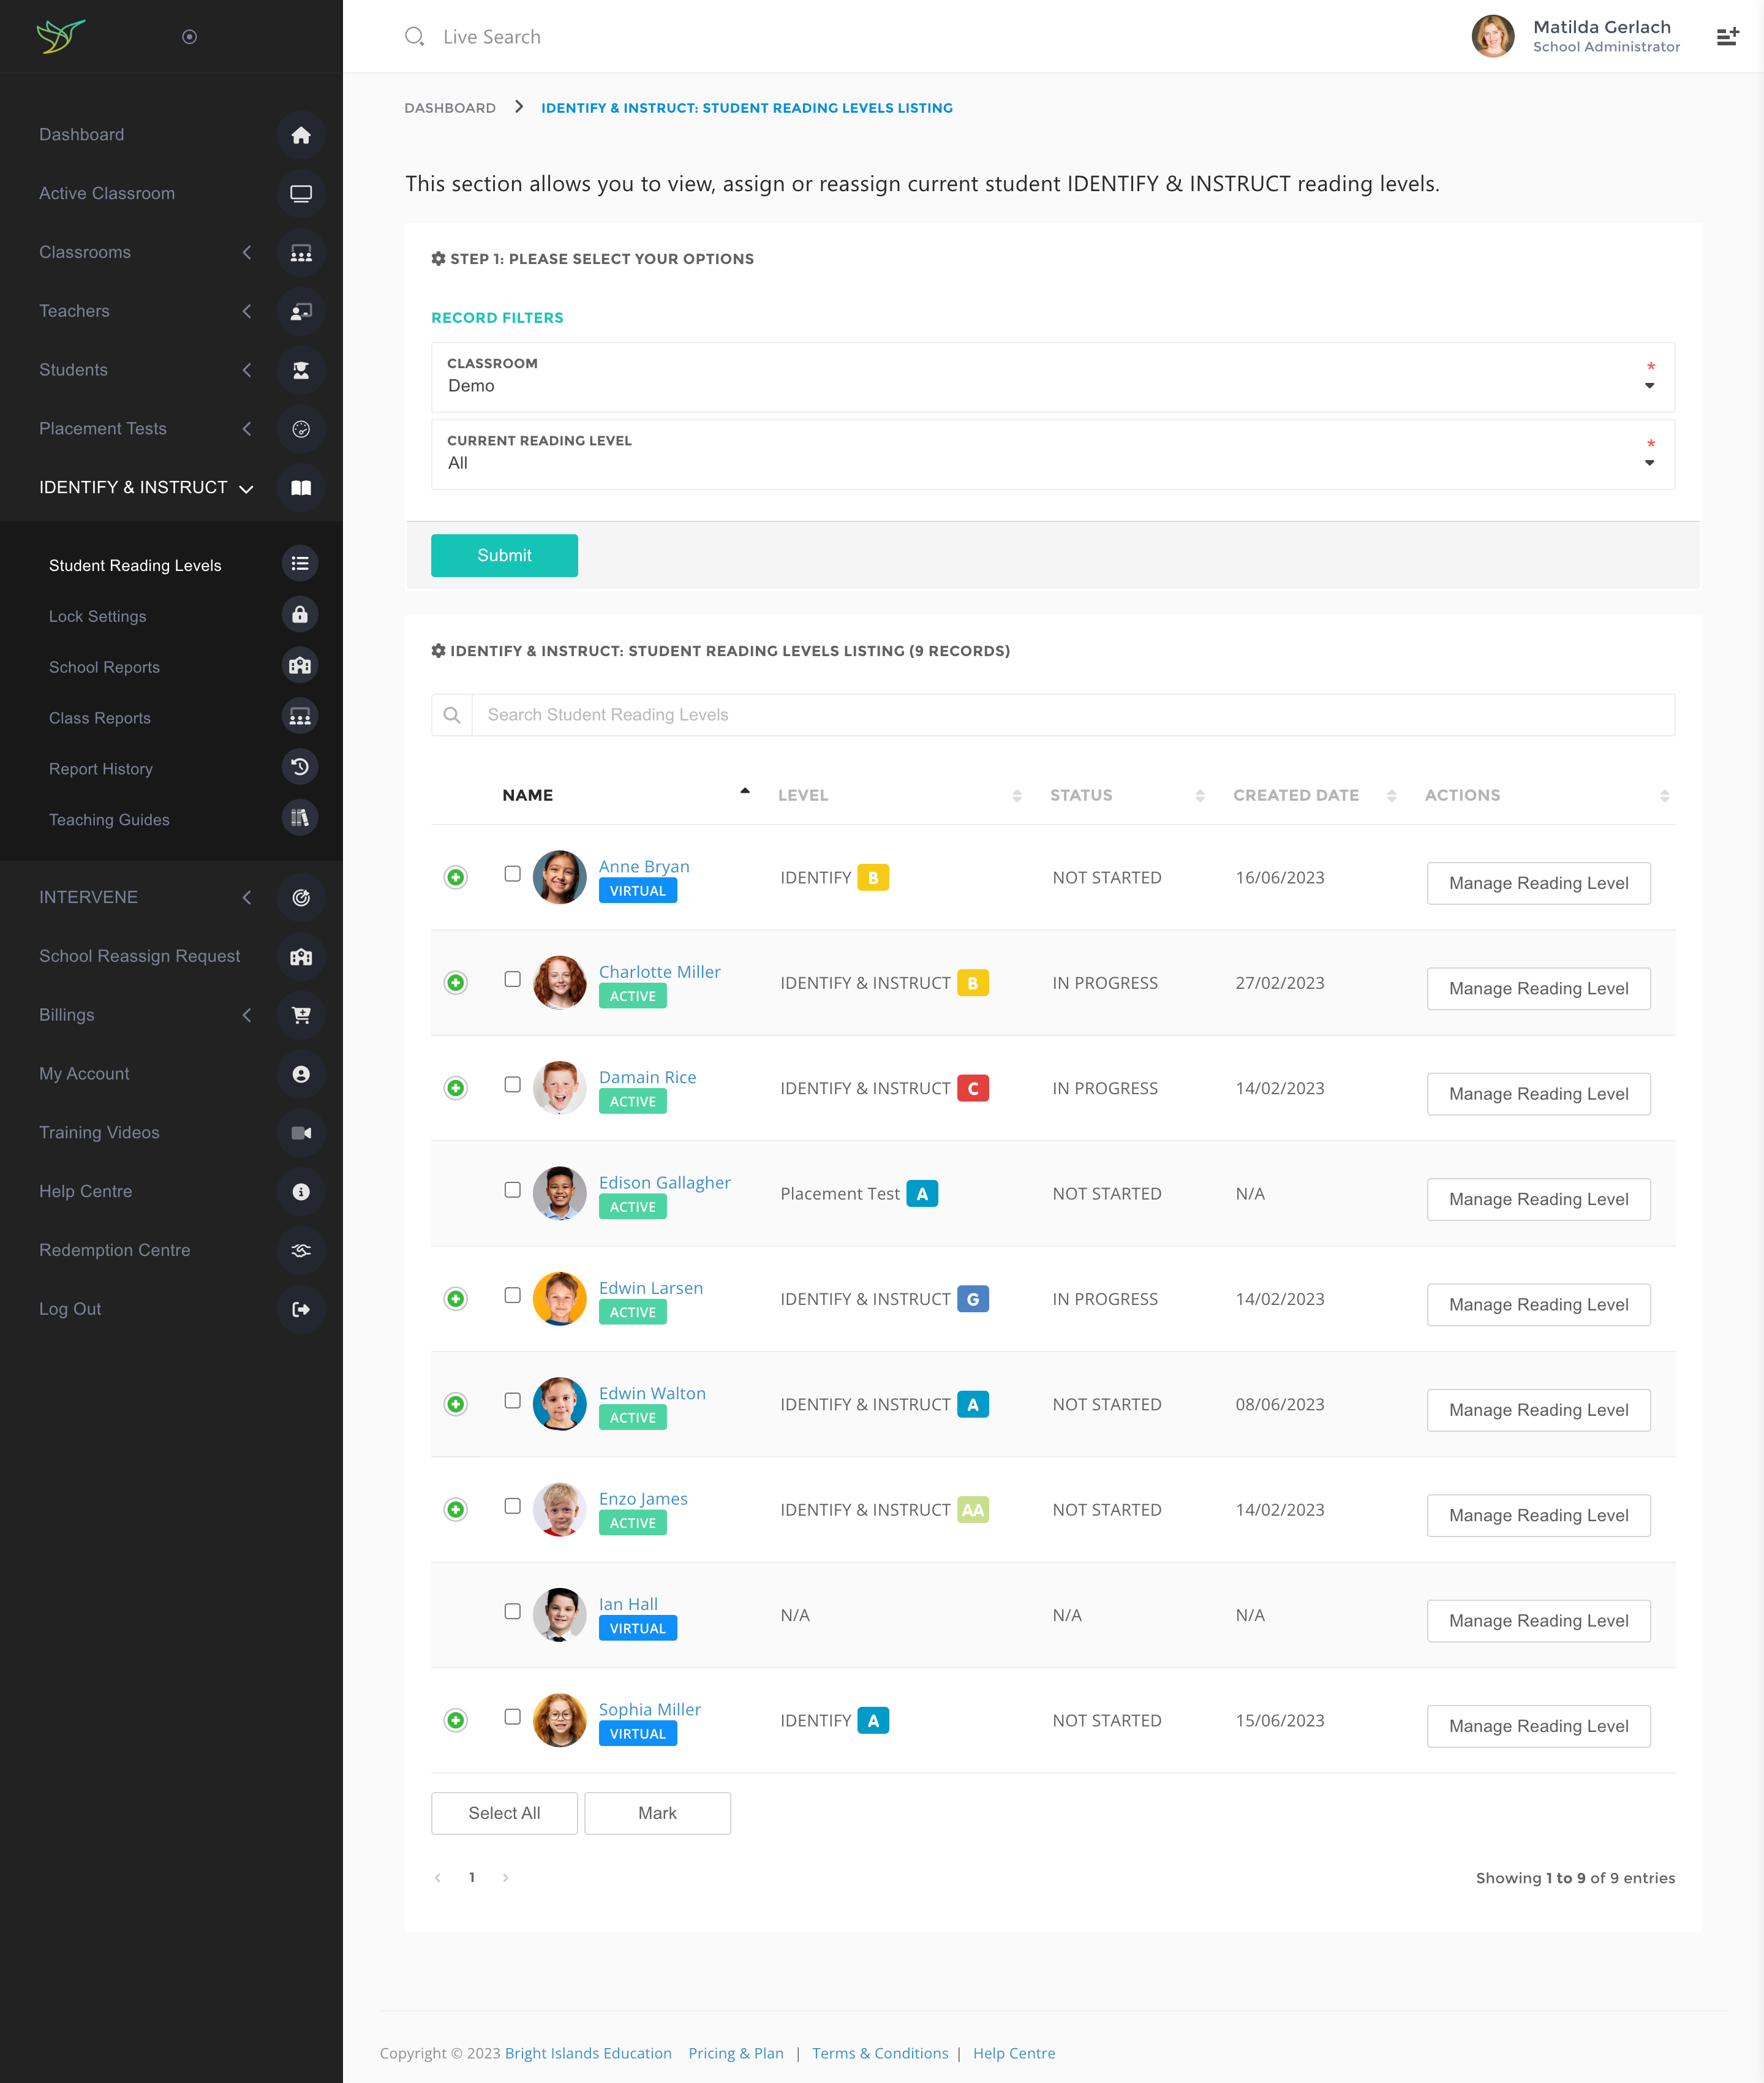Click the Billings shopping cart icon
Viewport: 1764px width, 2083px height.
(300, 1015)
